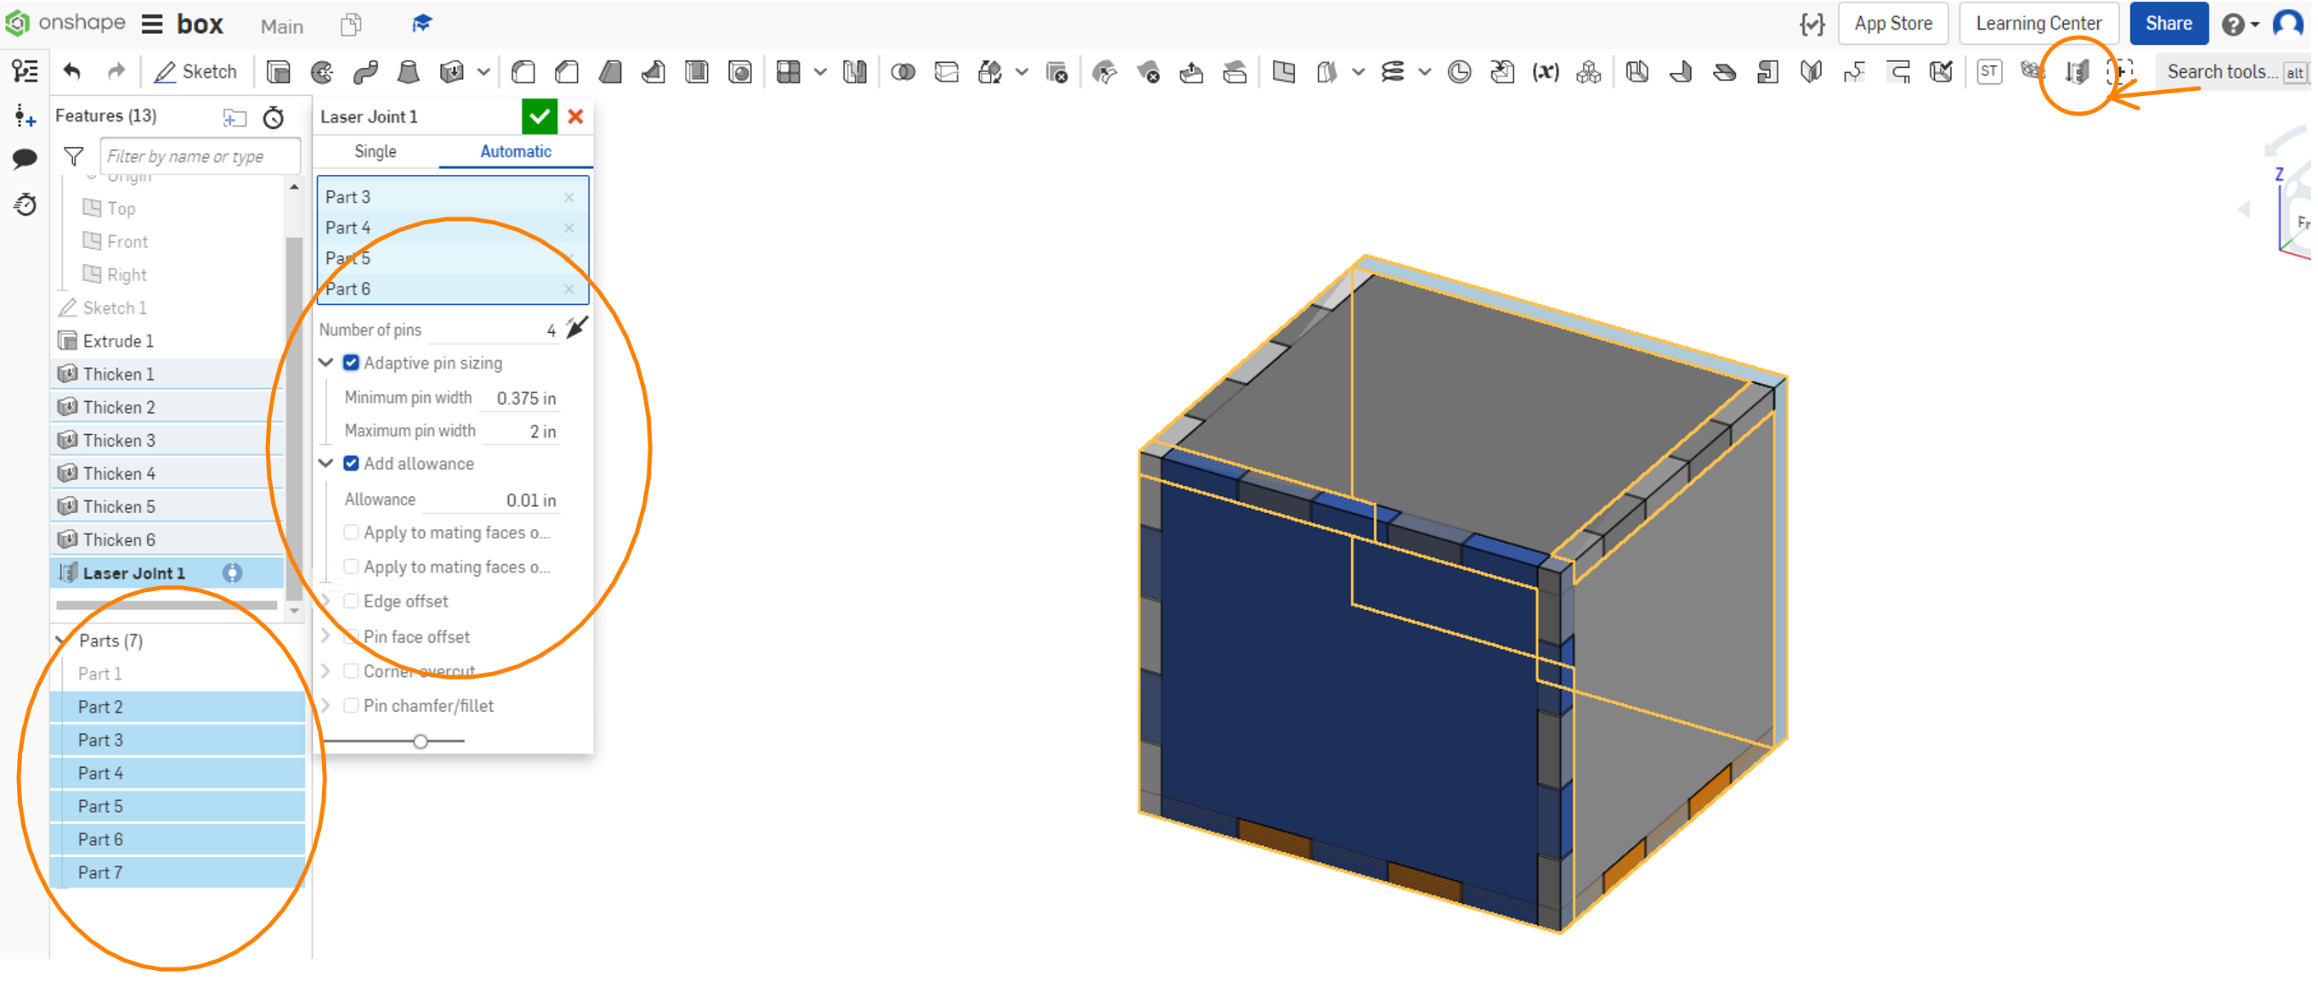Click the Minimum pin width 0.375 in field
2318x993 pixels.
tap(519, 398)
